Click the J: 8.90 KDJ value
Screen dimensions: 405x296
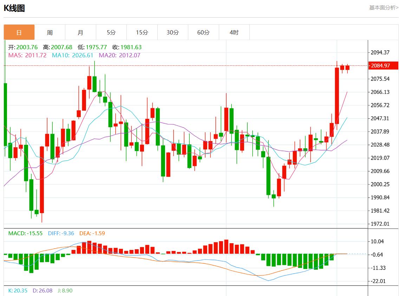(65, 291)
